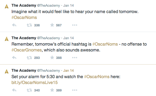Favorite the tweet with 389 stars

[52, 90]
